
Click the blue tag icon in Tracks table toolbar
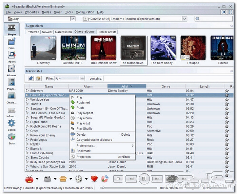(x=31, y=78)
